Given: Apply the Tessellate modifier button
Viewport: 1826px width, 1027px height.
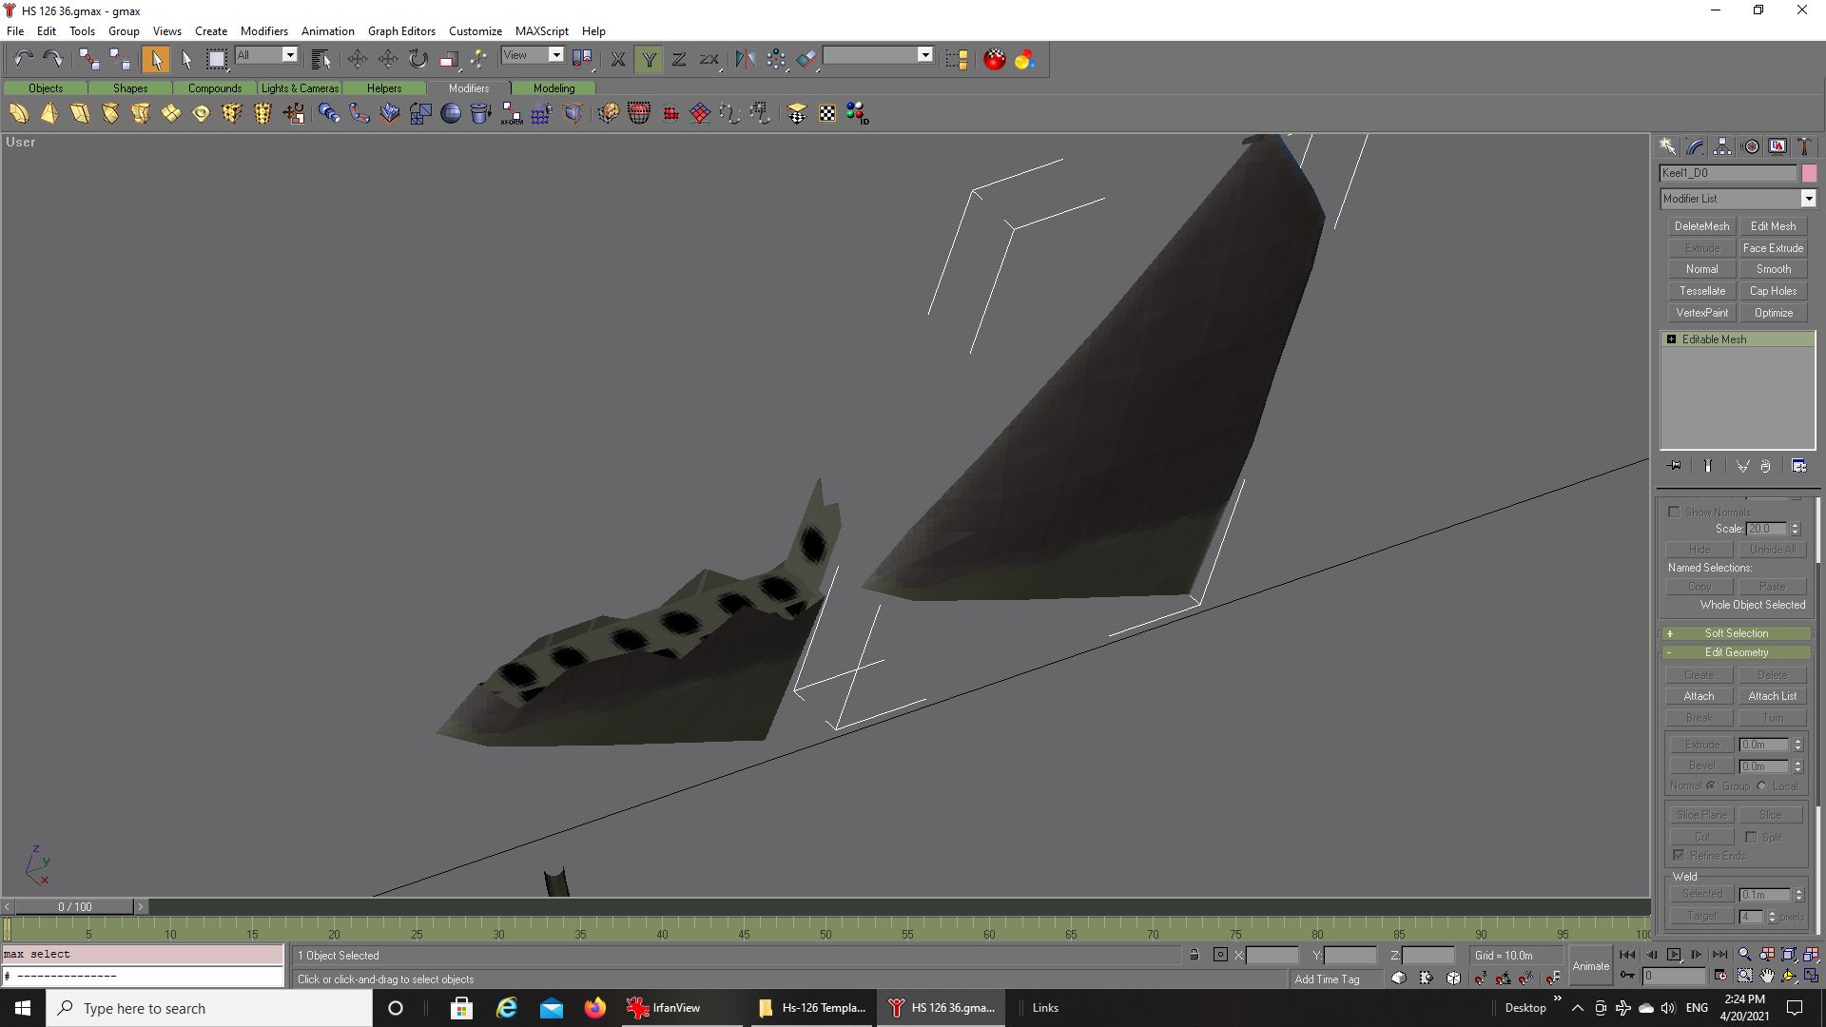Looking at the screenshot, I should [x=1701, y=291].
